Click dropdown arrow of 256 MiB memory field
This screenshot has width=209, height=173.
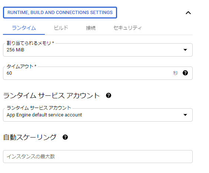point(185,50)
